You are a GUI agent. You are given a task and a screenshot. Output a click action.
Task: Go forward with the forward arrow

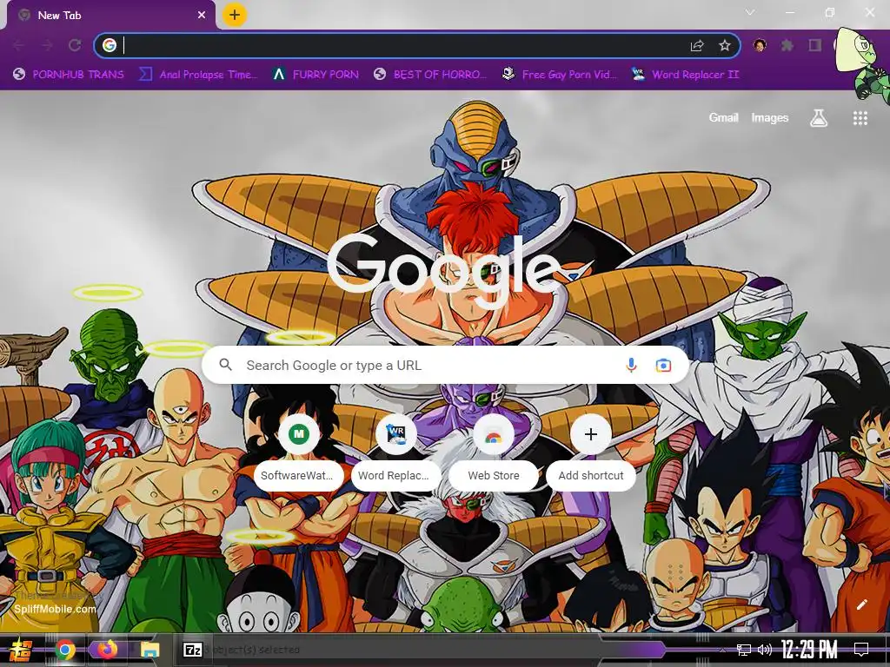click(47, 45)
